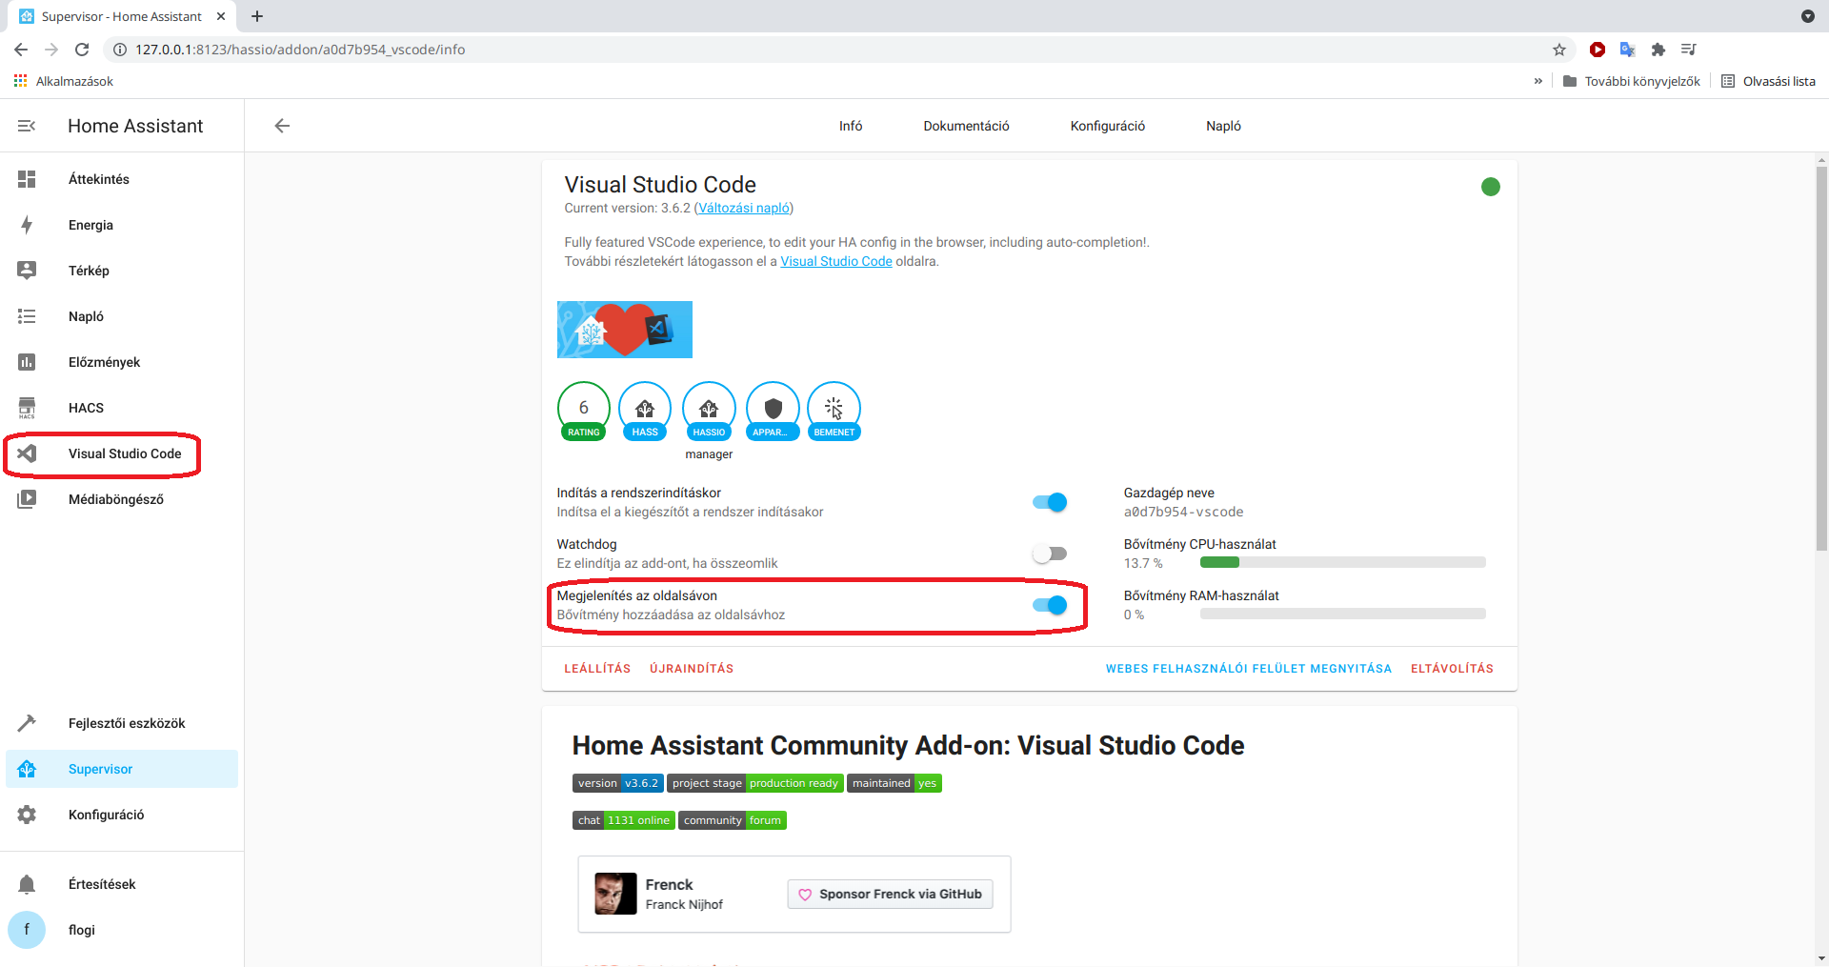The width and height of the screenshot is (1829, 967).
Task: Open the browser media control icon
Action: tap(1689, 50)
